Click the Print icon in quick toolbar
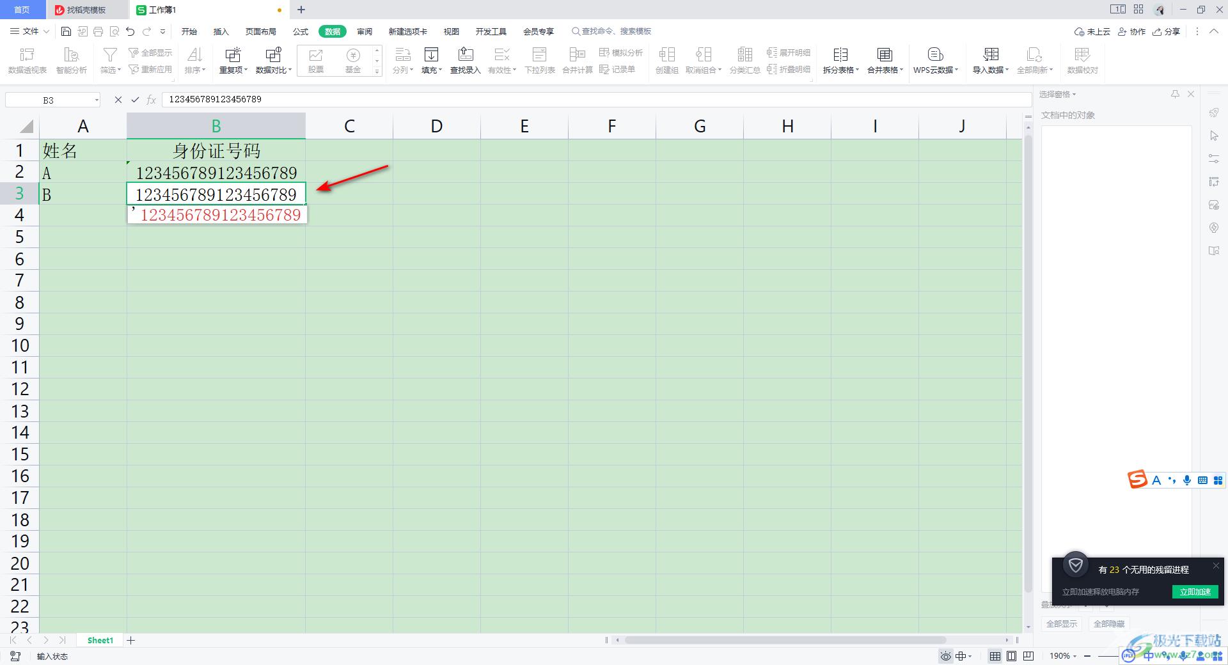 pos(98,31)
